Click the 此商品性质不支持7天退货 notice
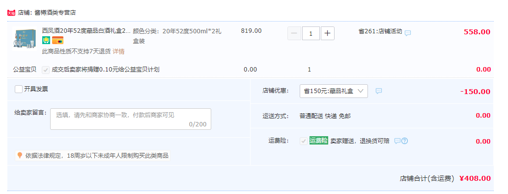508x194 pixels. 77,51
